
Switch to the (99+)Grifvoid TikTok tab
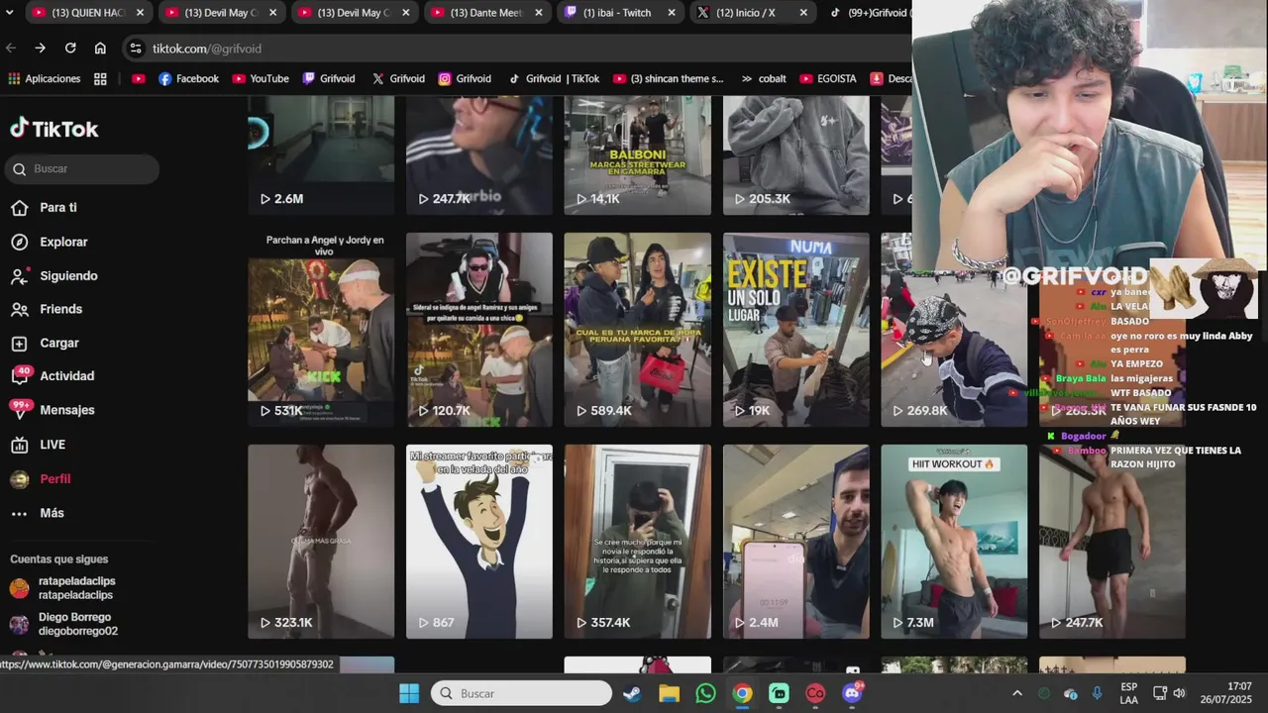tap(870, 13)
